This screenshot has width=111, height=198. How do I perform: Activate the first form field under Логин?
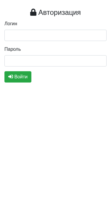click(x=56, y=35)
